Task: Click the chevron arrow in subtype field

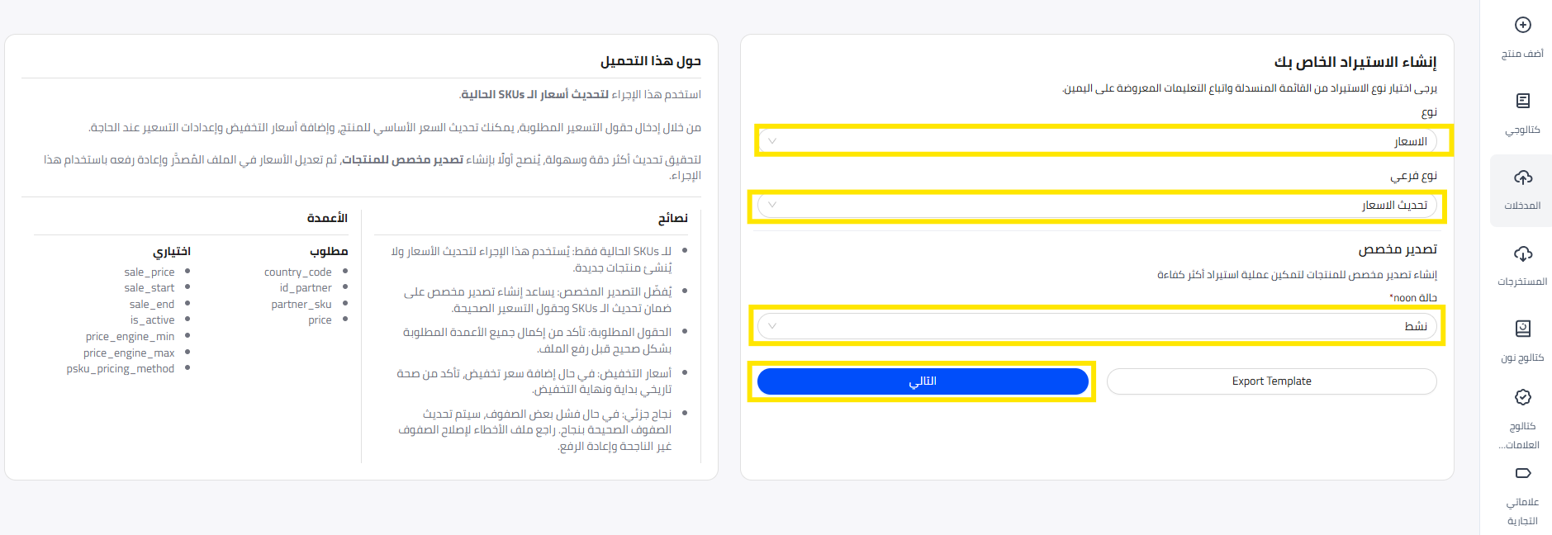Action: coord(772,205)
